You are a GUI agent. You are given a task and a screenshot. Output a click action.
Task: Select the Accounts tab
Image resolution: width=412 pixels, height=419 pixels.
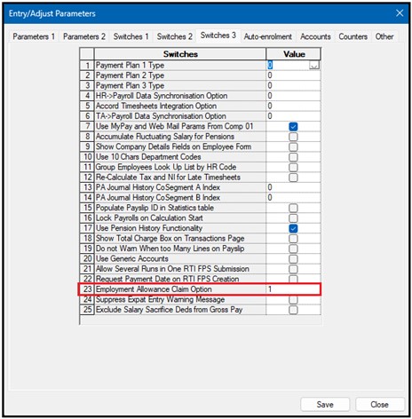point(315,36)
